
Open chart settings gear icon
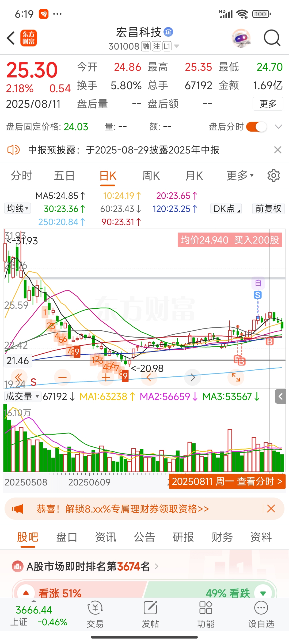tap(273, 175)
